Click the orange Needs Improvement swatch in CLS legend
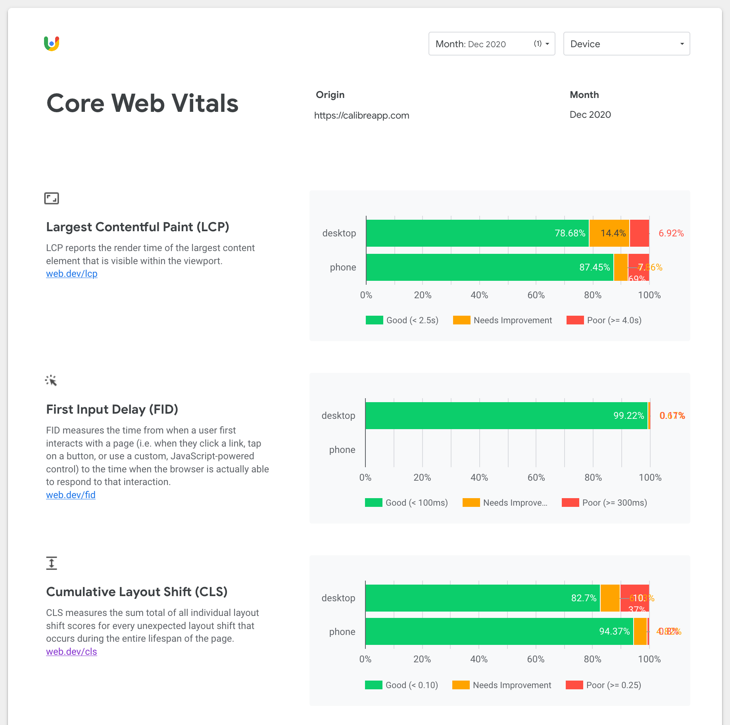 click(461, 685)
